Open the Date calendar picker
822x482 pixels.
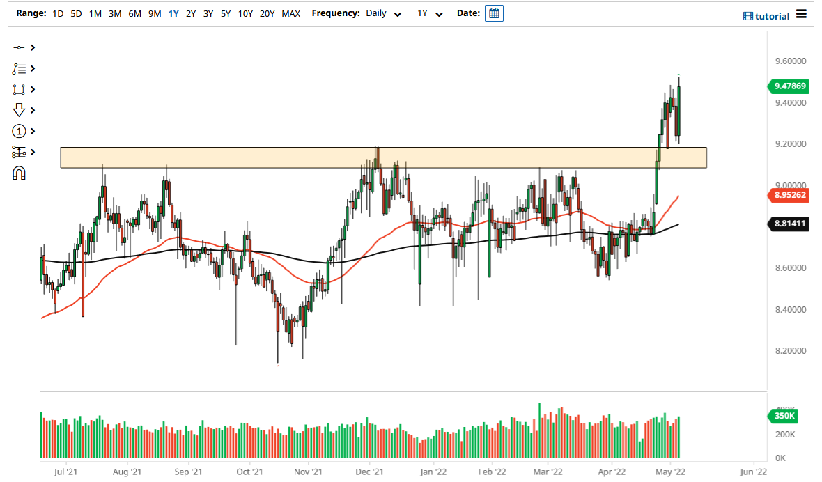click(x=494, y=13)
